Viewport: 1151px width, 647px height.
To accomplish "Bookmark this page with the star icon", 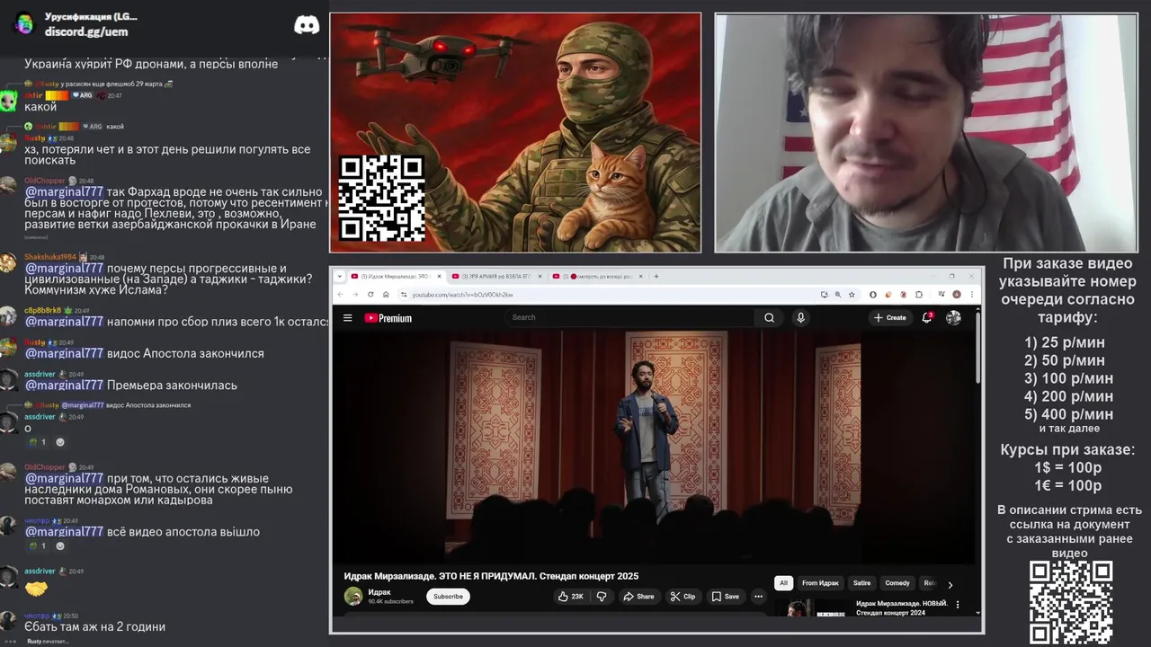I will (852, 294).
